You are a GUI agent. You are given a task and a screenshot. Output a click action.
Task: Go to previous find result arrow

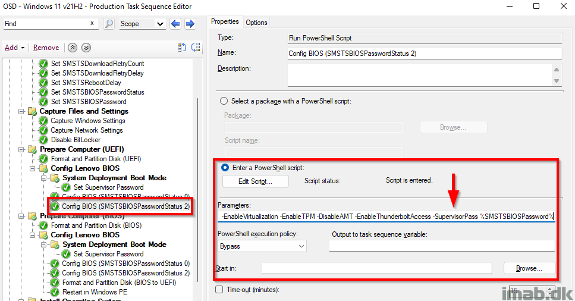[175, 24]
